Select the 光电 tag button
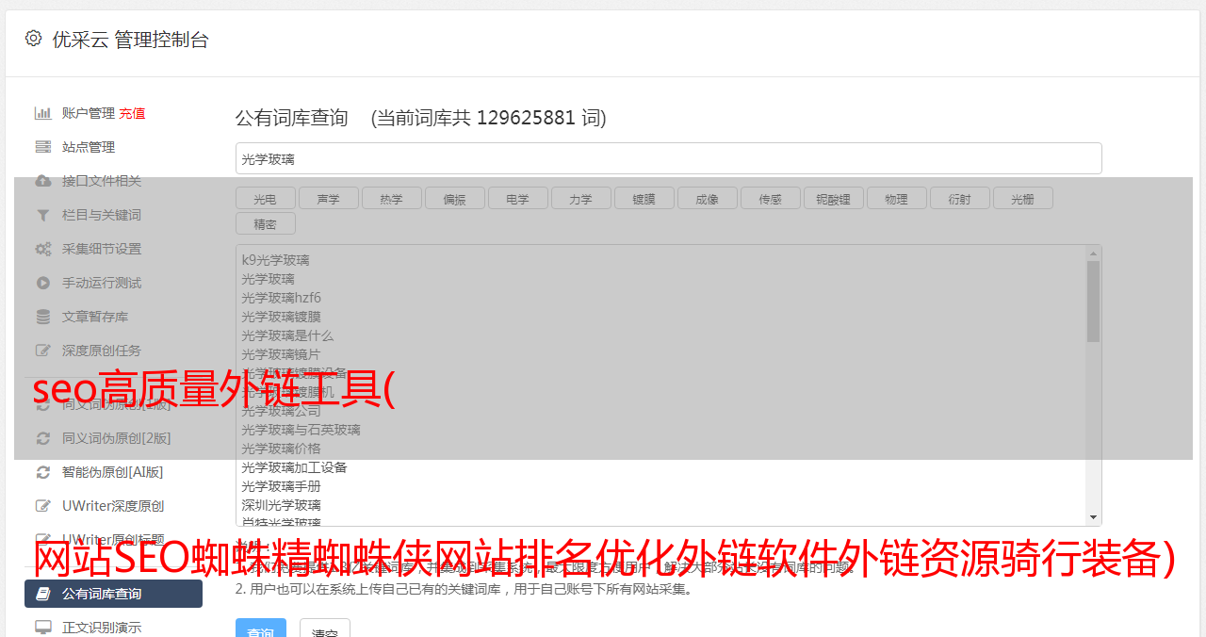Viewport: 1206px width, 637px height. point(266,198)
